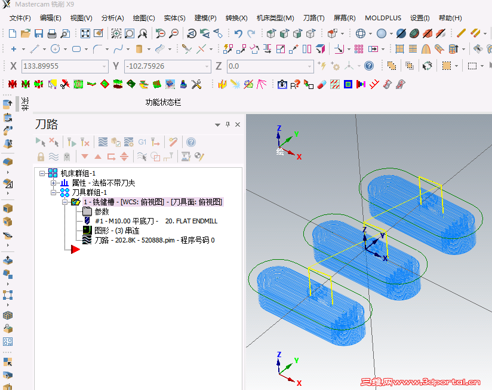492x390 pixels.
Task: Click the vertical 实体 tab beside panel
Action: click(x=25, y=104)
